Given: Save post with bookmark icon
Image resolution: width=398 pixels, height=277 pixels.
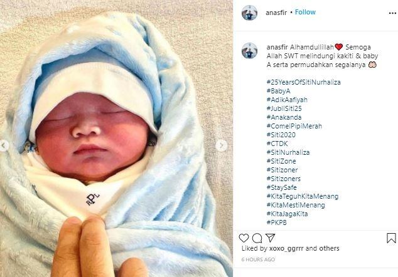Looking at the screenshot, I should coord(391,238).
